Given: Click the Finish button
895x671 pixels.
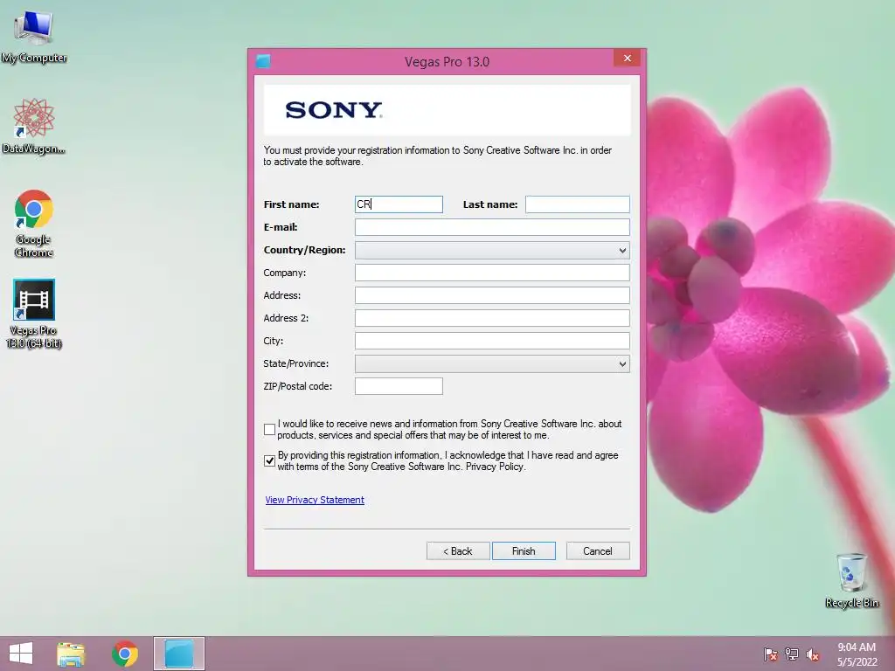Looking at the screenshot, I should [524, 551].
